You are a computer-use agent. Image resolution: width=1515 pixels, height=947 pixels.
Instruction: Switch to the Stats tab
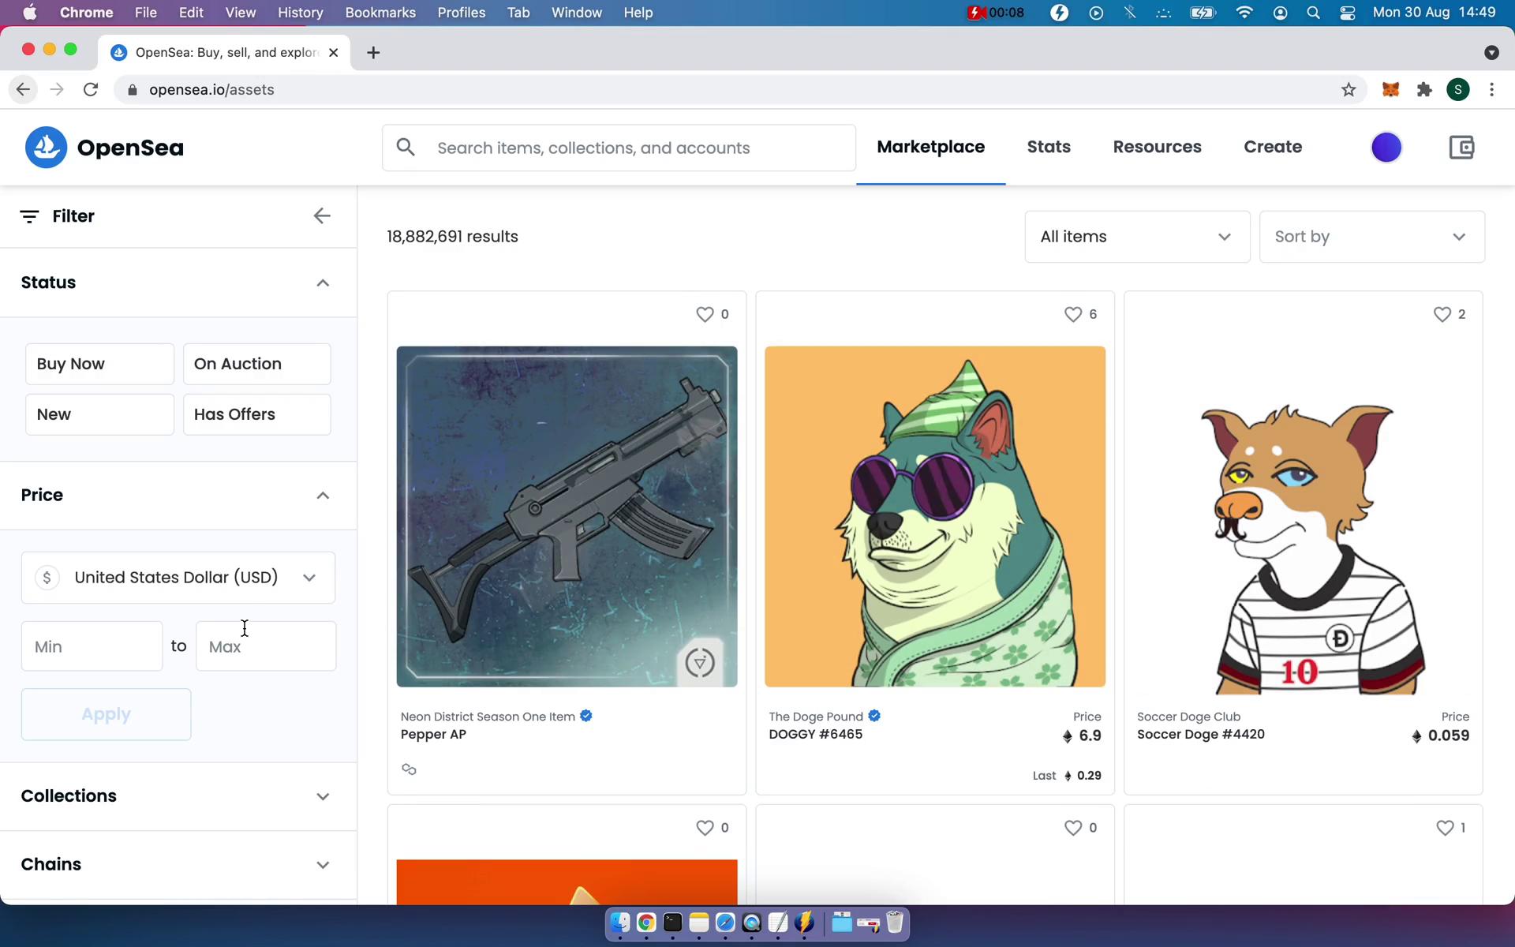(x=1049, y=147)
